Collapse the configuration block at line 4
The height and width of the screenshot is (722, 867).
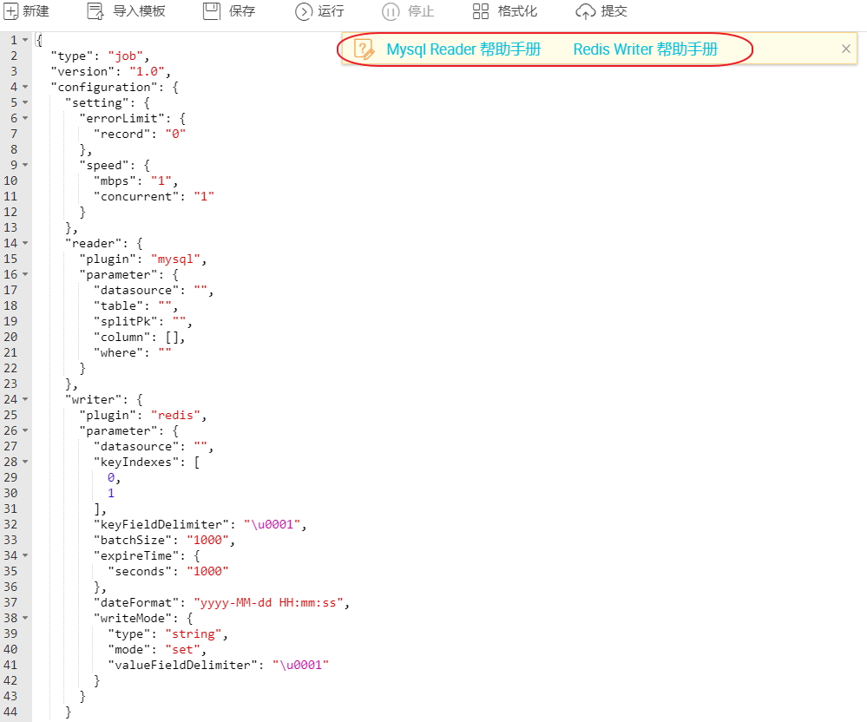25,88
